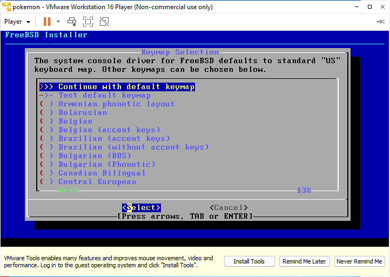Choose Brazilian (accent keys) radio option
Image resolution: width=390 pixels, height=277 pixels.
point(105,138)
